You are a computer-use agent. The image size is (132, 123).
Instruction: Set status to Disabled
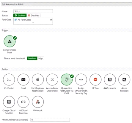pos(34,16)
